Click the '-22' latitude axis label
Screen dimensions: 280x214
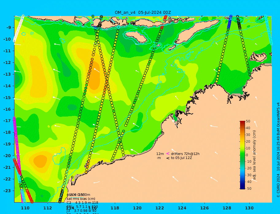click(x=7, y=179)
